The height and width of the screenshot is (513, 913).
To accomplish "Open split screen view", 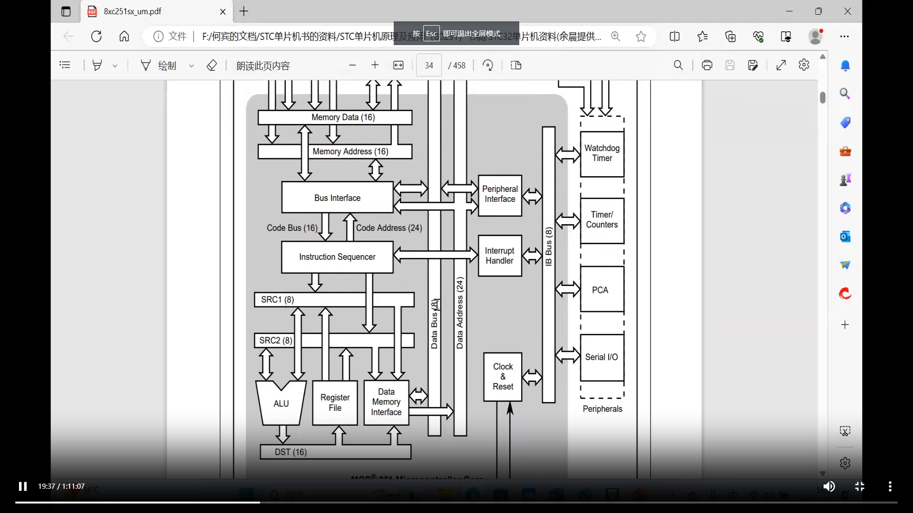I will pyautogui.click(x=674, y=37).
